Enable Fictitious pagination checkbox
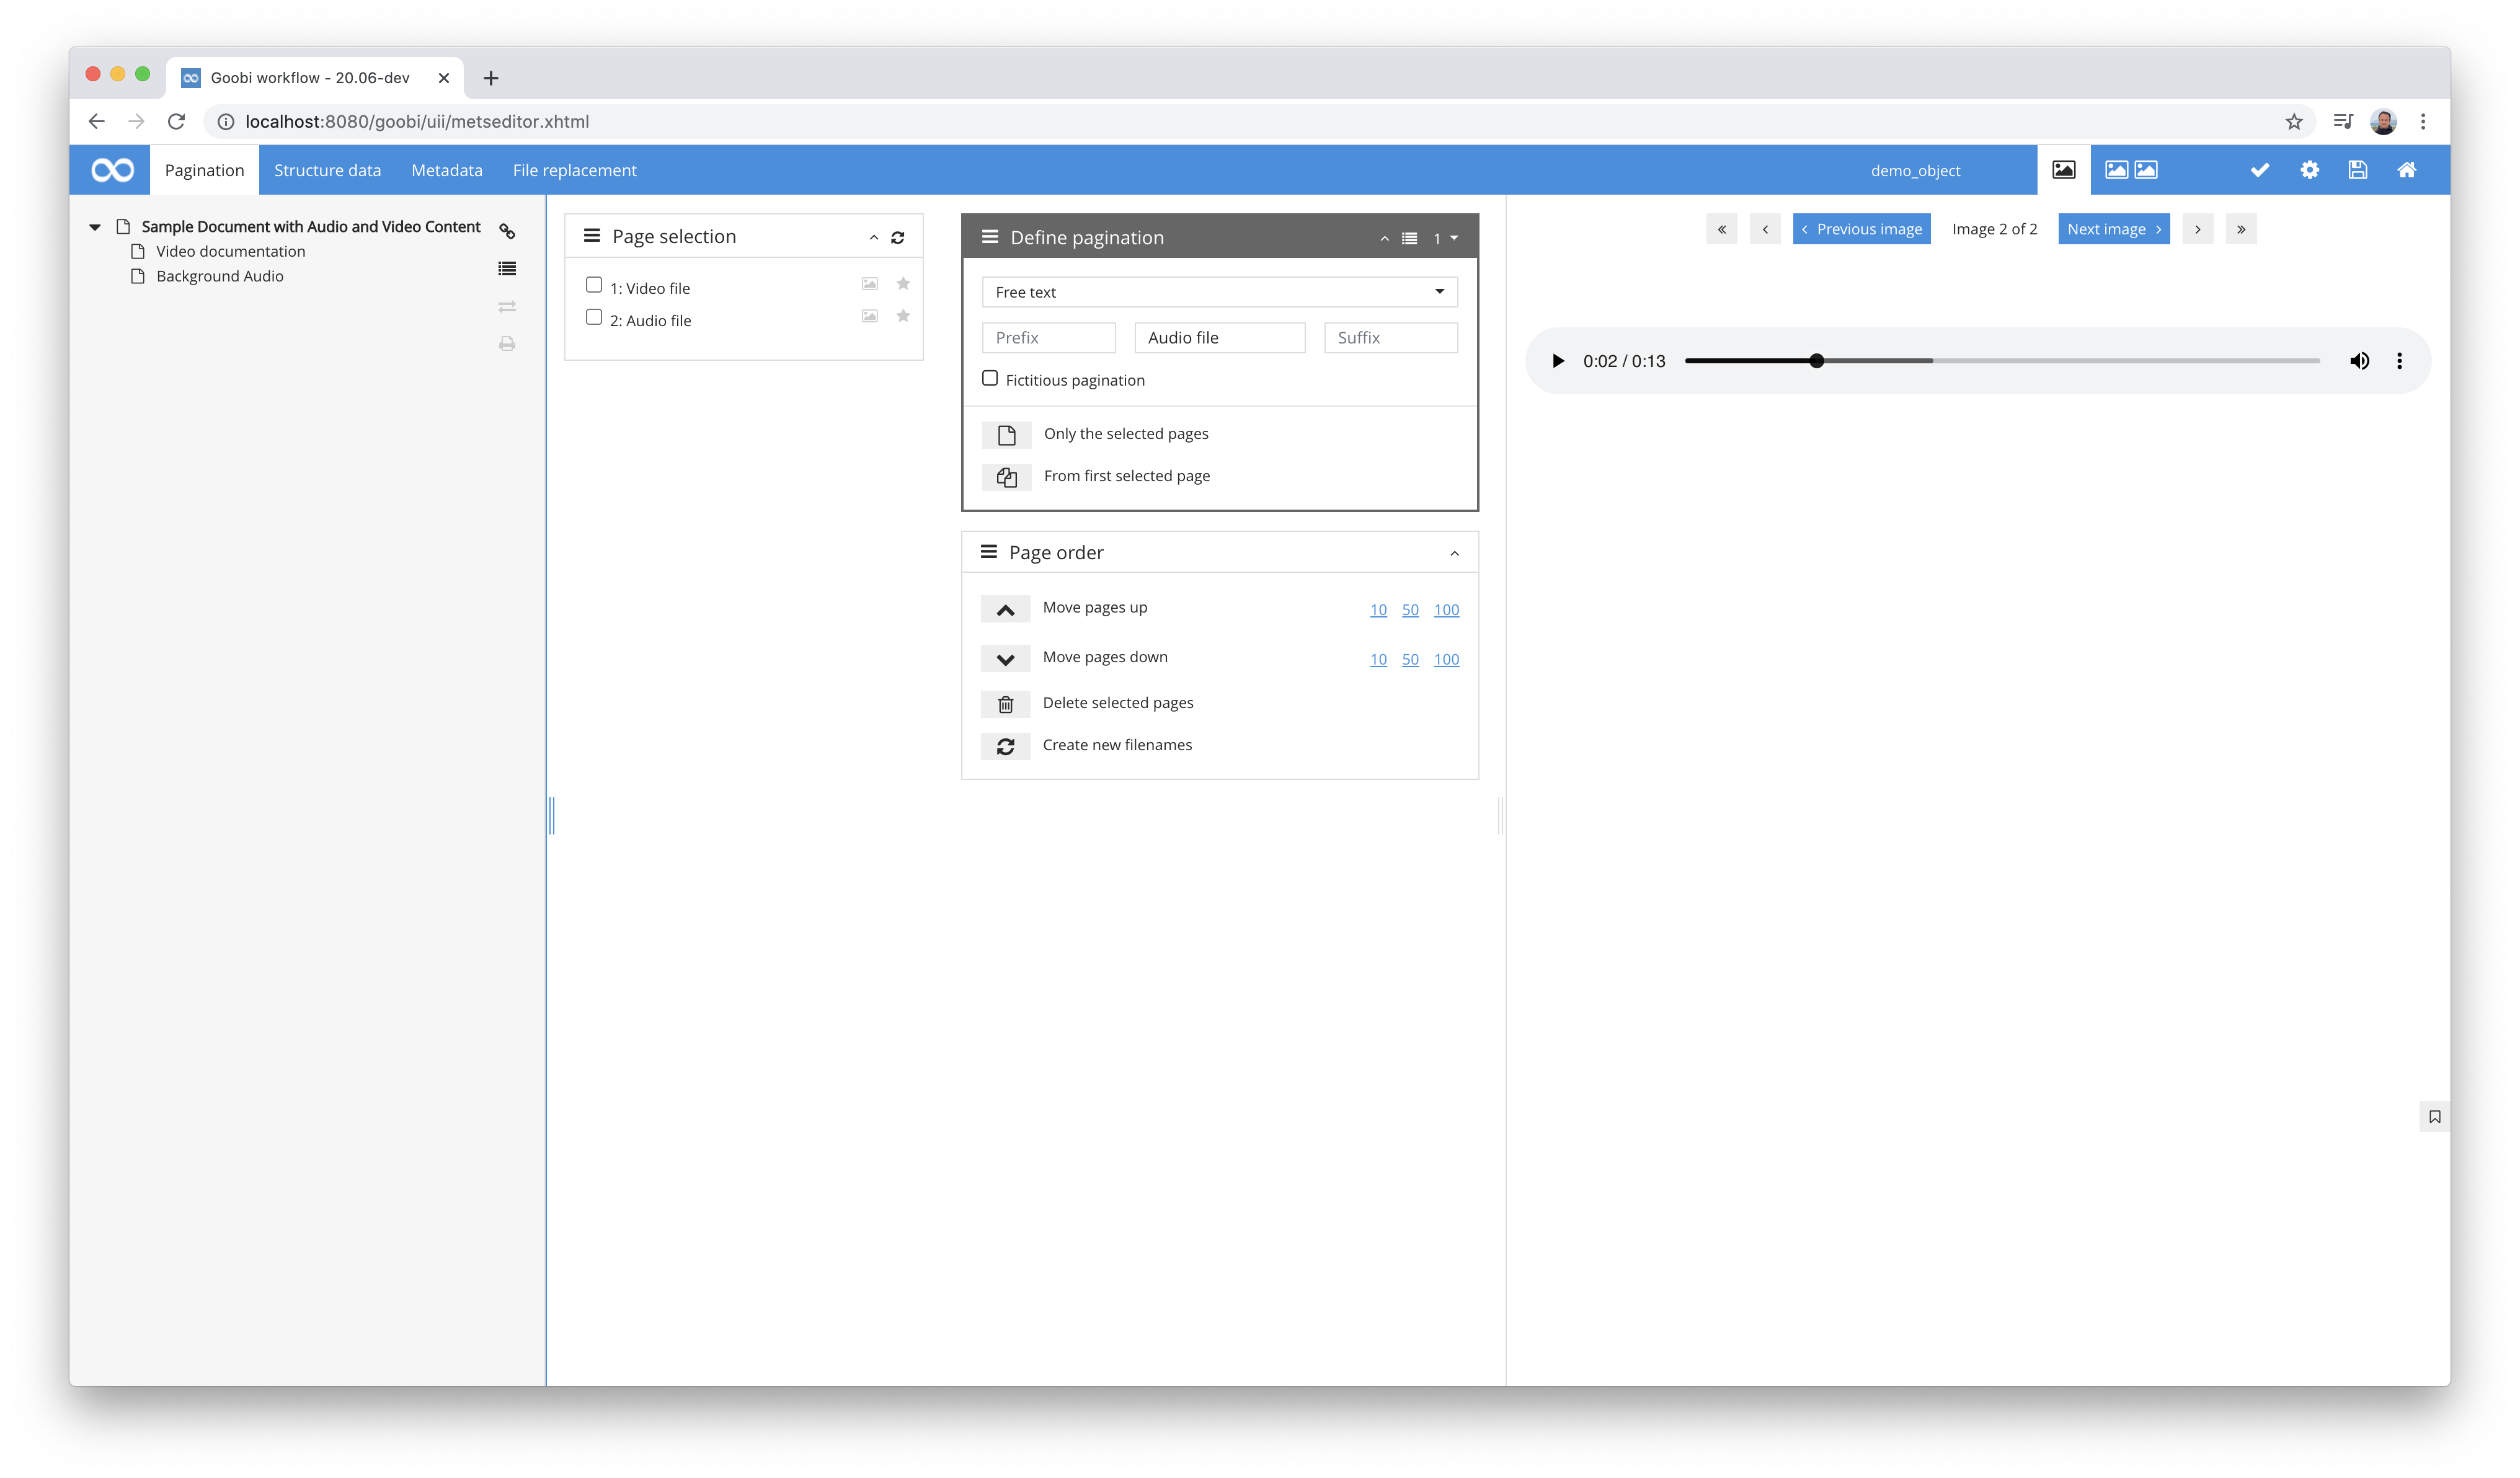Image resolution: width=2520 pixels, height=1478 pixels. coord(989,378)
